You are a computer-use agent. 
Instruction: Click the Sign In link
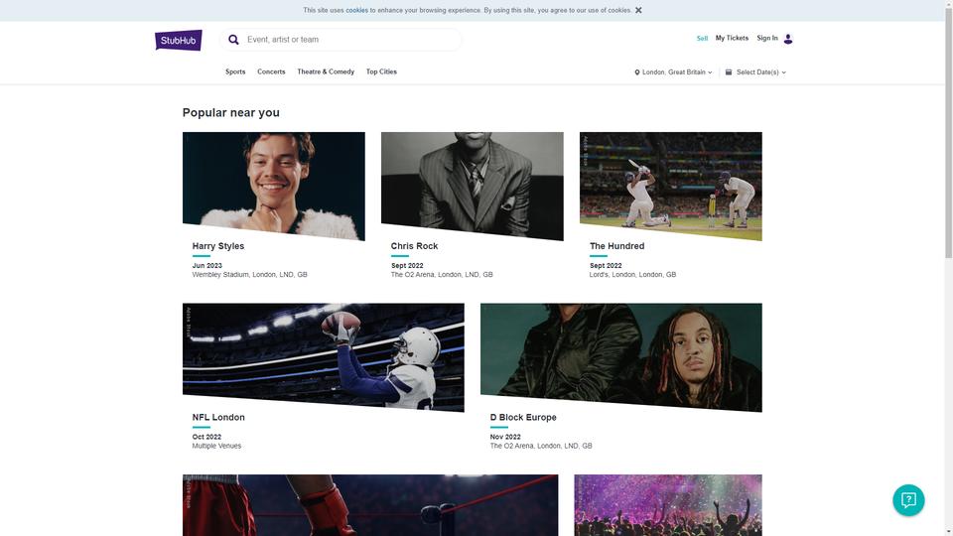(x=767, y=39)
